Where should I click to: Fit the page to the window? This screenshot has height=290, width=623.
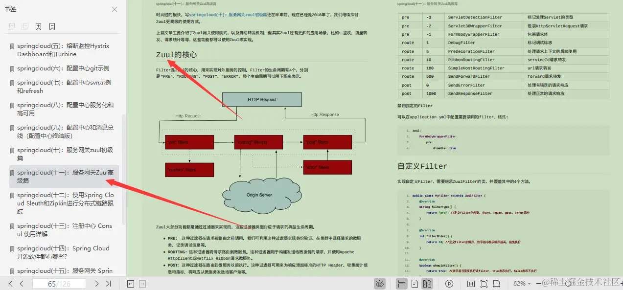[x=484, y=283]
